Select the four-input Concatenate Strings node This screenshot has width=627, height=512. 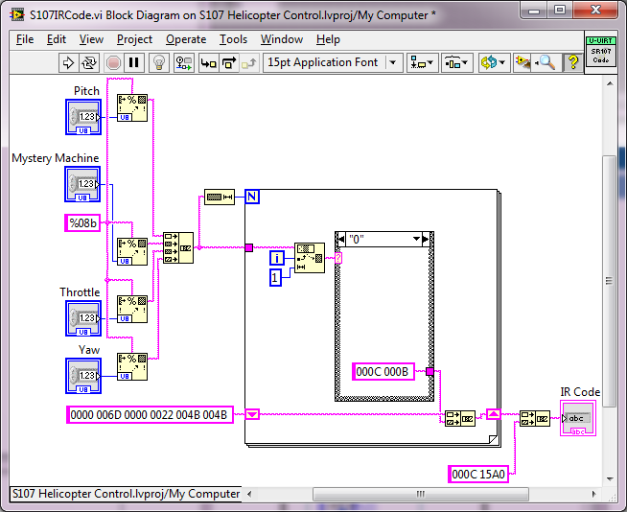click(178, 248)
